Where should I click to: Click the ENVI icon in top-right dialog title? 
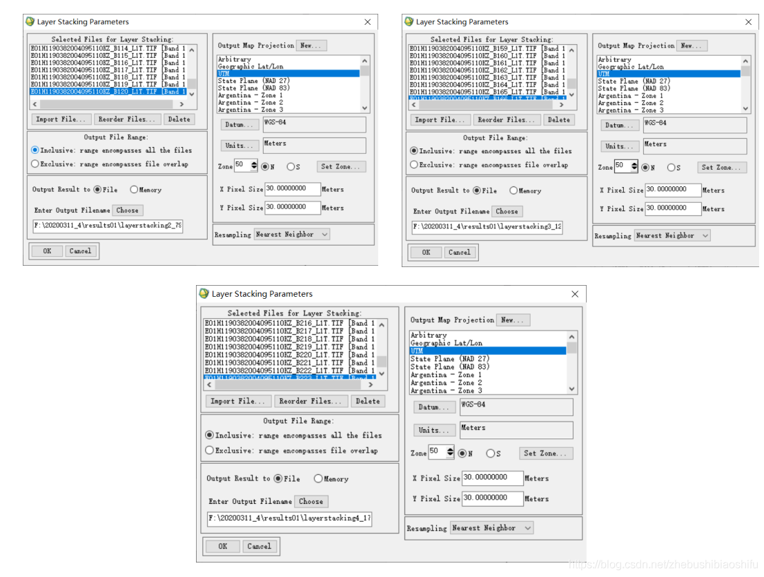point(409,21)
